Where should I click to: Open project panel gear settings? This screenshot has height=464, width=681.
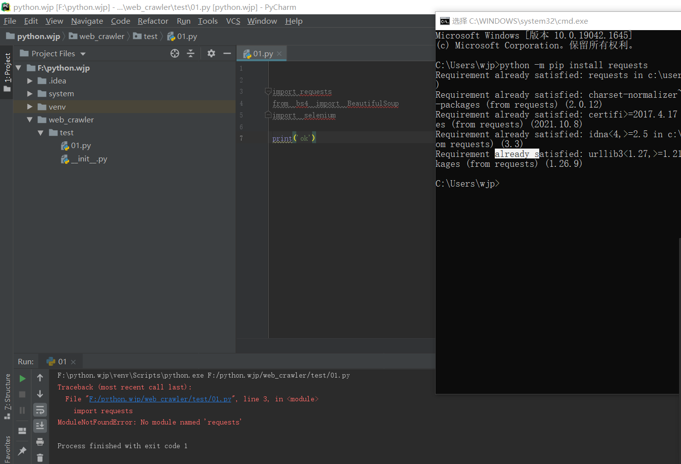click(211, 53)
